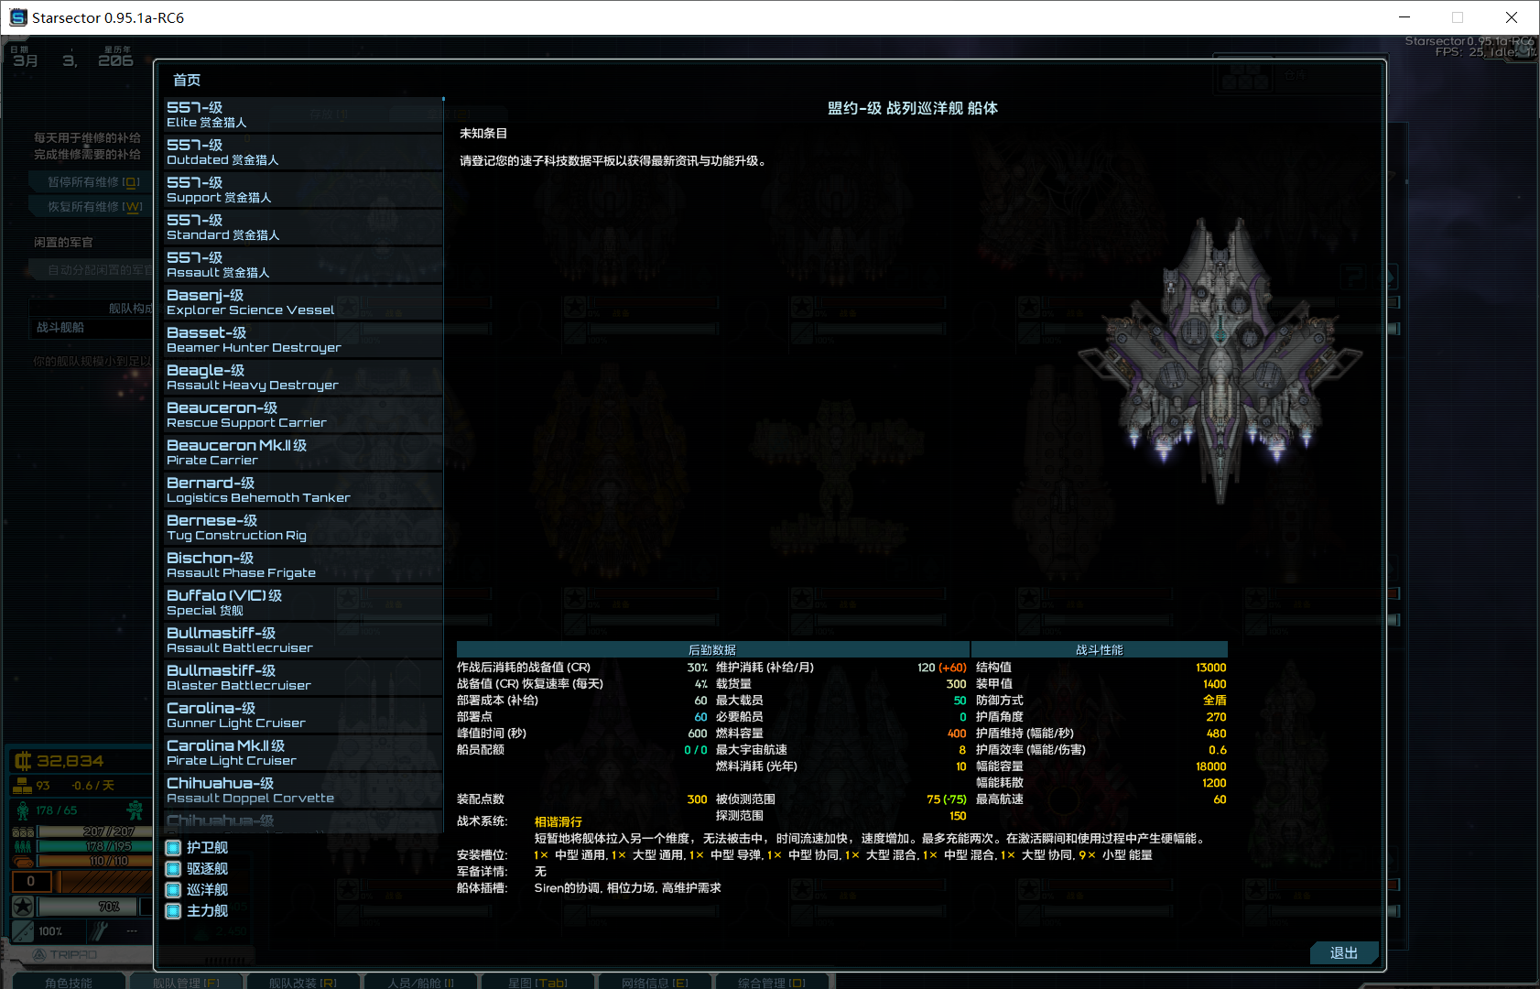This screenshot has width=1540, height=989.
Task: Open the 舰队改装 [R] tab
Action: click(x=302, y=982)
